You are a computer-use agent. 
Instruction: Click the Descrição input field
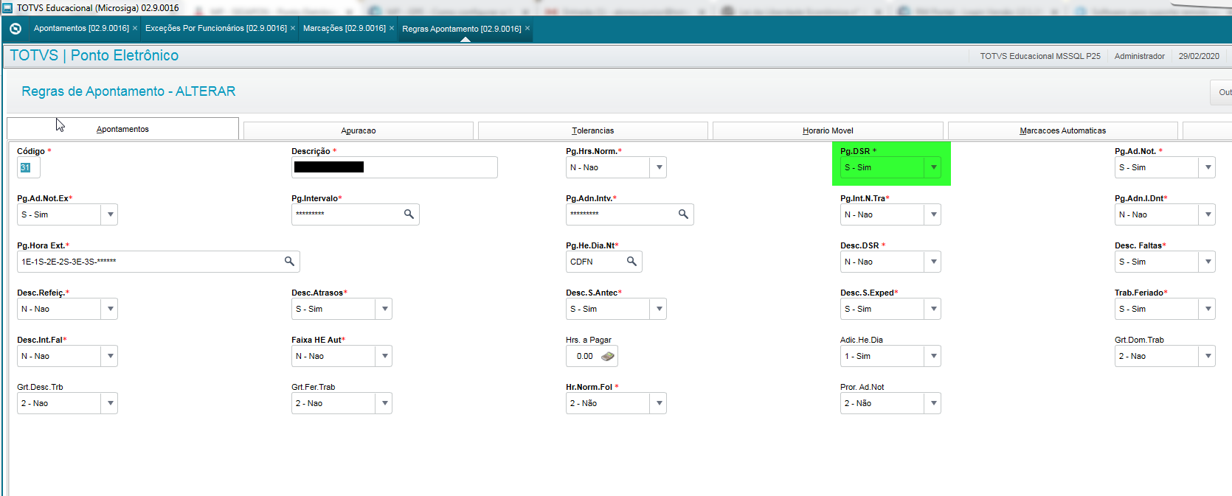(395, 167)
